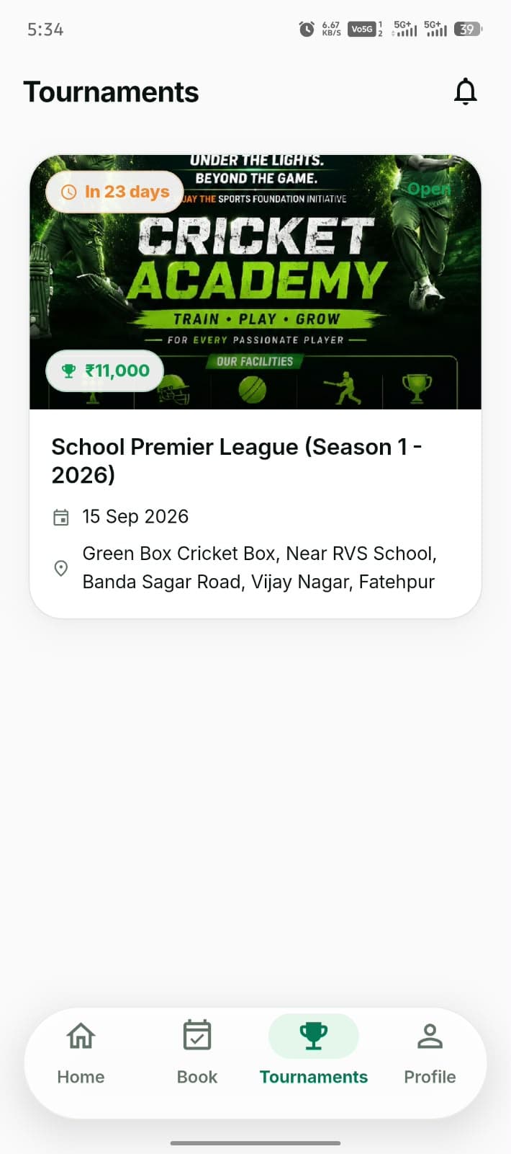This screenshot has height=1154, width=511.
Task: Click the location pin icon
Action: 61,568
